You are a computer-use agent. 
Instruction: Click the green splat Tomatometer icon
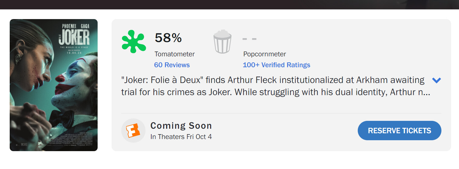[x=134, y=41]
